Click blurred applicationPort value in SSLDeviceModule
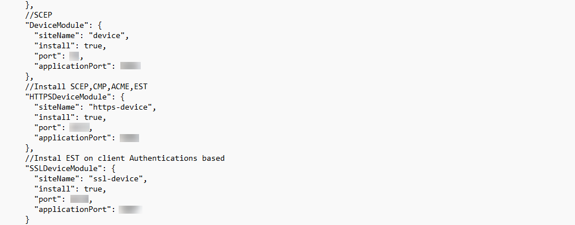Viewport: 575px width, 225px height. 131,210
